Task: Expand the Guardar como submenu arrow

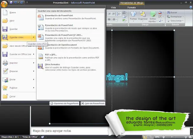Action: (33, 37)
